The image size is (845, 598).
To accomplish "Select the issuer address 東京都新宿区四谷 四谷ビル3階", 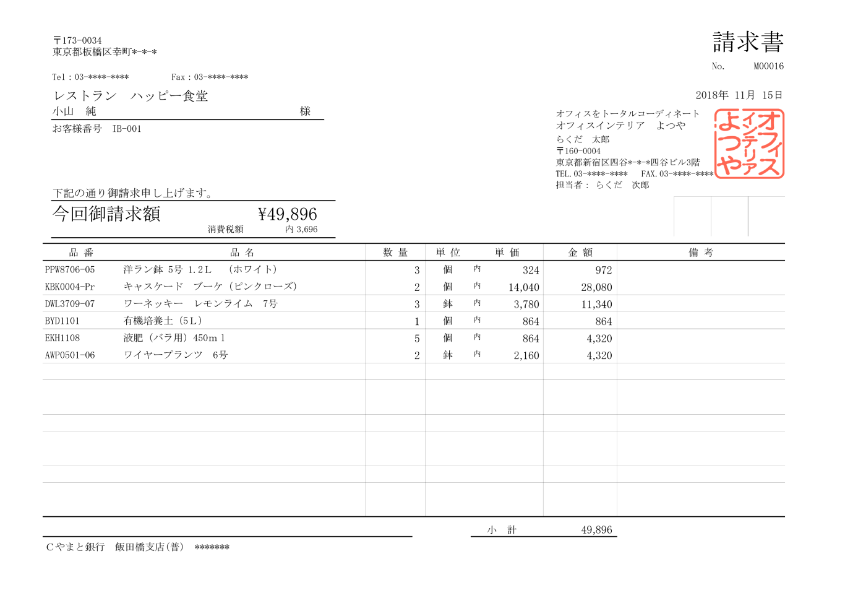I will click(x=628, y=163).
